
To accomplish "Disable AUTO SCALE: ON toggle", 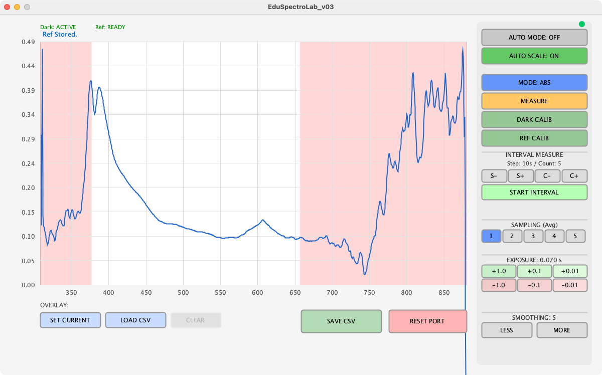I will pyautogui.click(x=534, y=56).
